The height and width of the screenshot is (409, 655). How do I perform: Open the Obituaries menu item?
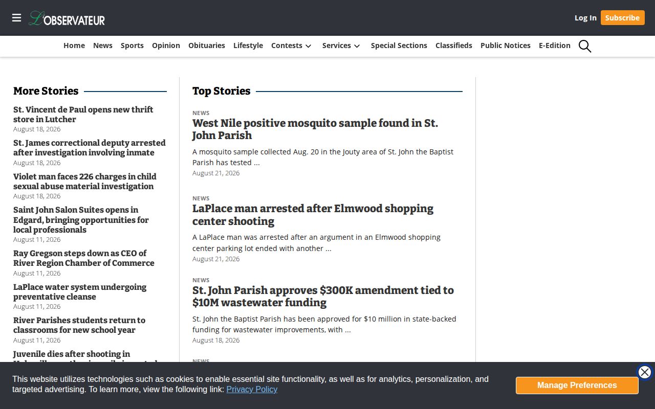207,46
